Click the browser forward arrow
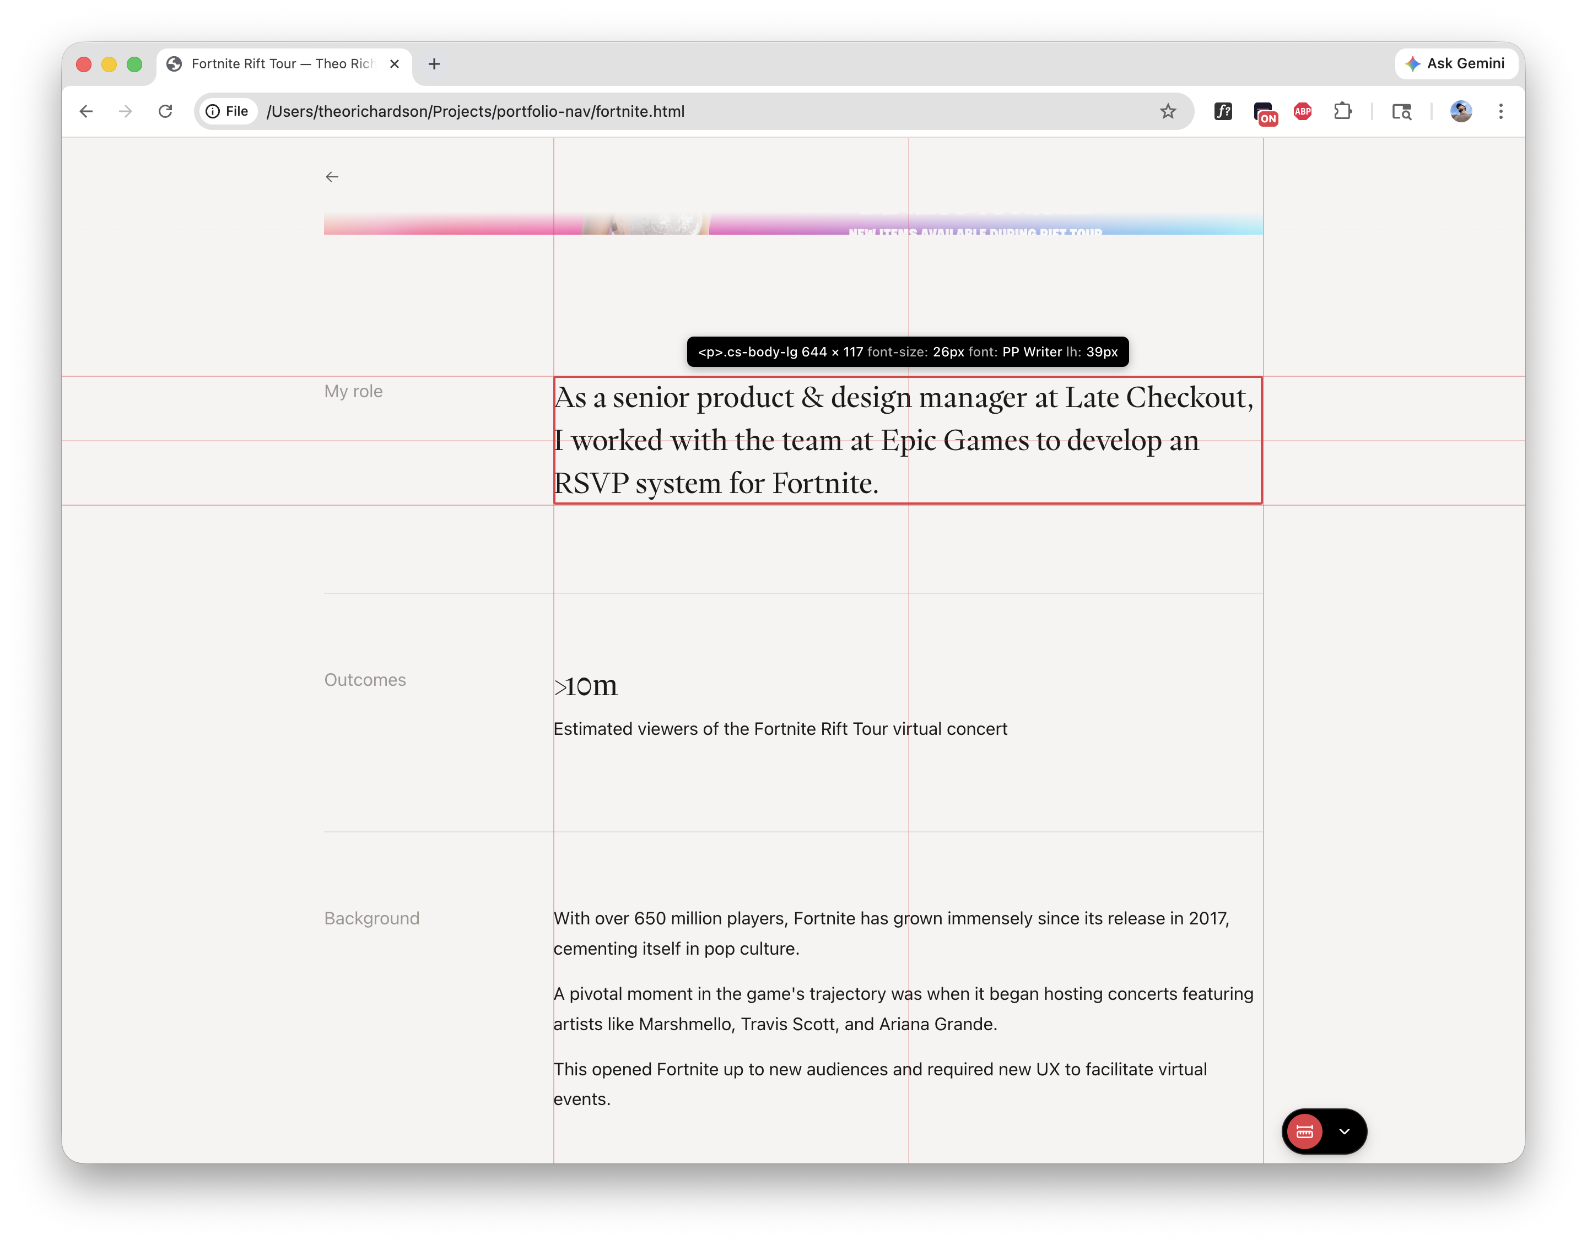This screenshot has height=1245, width=1587. (x=126, y=111)
